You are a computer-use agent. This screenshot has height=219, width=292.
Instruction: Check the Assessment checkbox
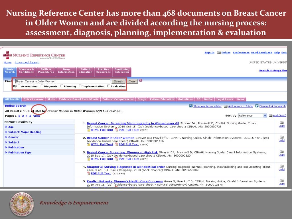pyautogui.click(x=19, y=86)
